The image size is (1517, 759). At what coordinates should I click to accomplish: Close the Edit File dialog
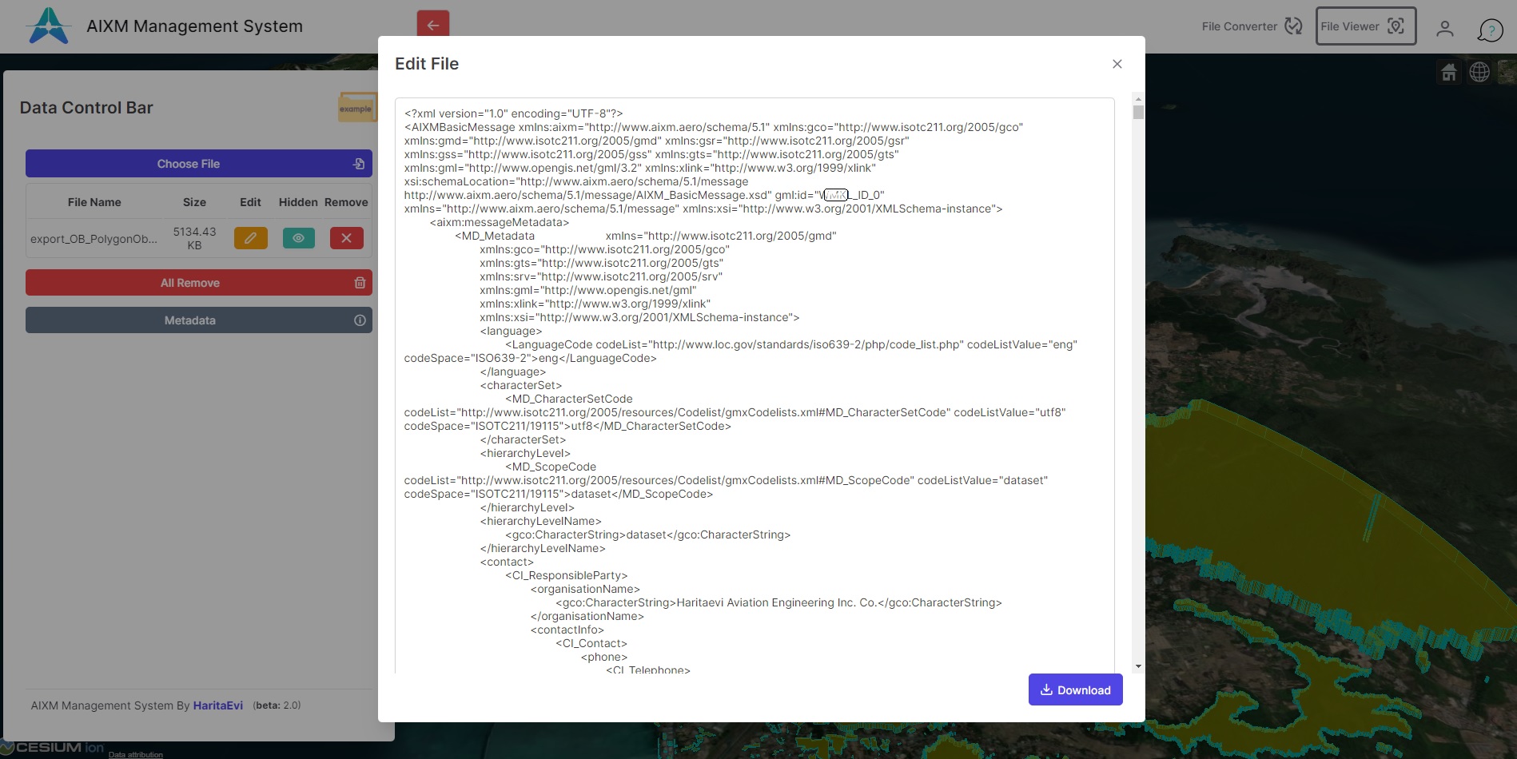tap(1117, 64)
